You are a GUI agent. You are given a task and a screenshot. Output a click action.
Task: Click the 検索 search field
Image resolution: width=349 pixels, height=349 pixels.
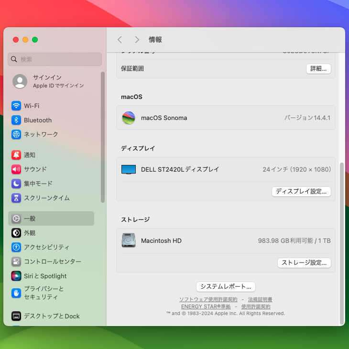click(55, 59)
